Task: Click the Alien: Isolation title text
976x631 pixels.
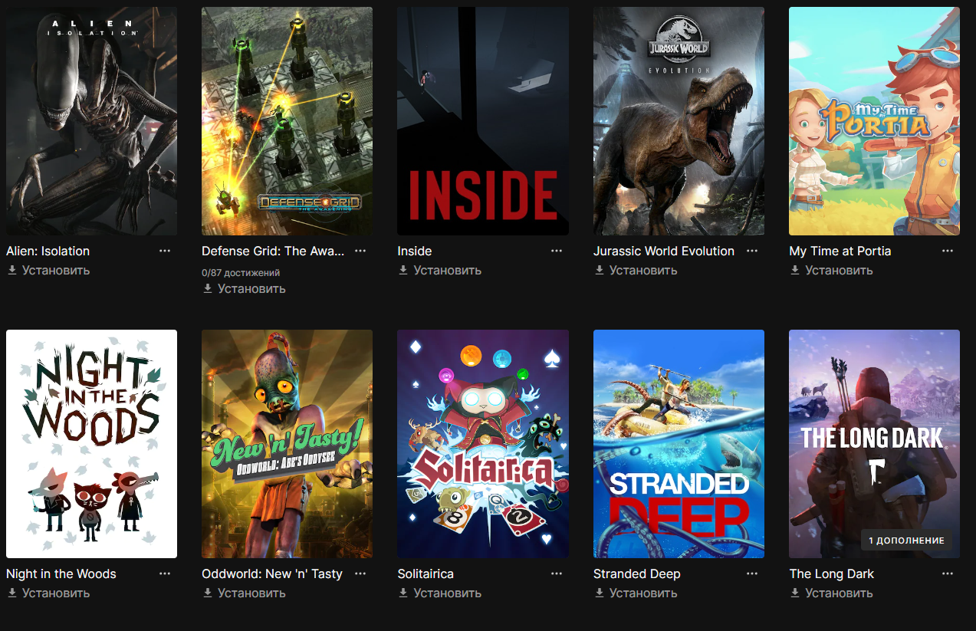Action: click(x=48, y=251)
